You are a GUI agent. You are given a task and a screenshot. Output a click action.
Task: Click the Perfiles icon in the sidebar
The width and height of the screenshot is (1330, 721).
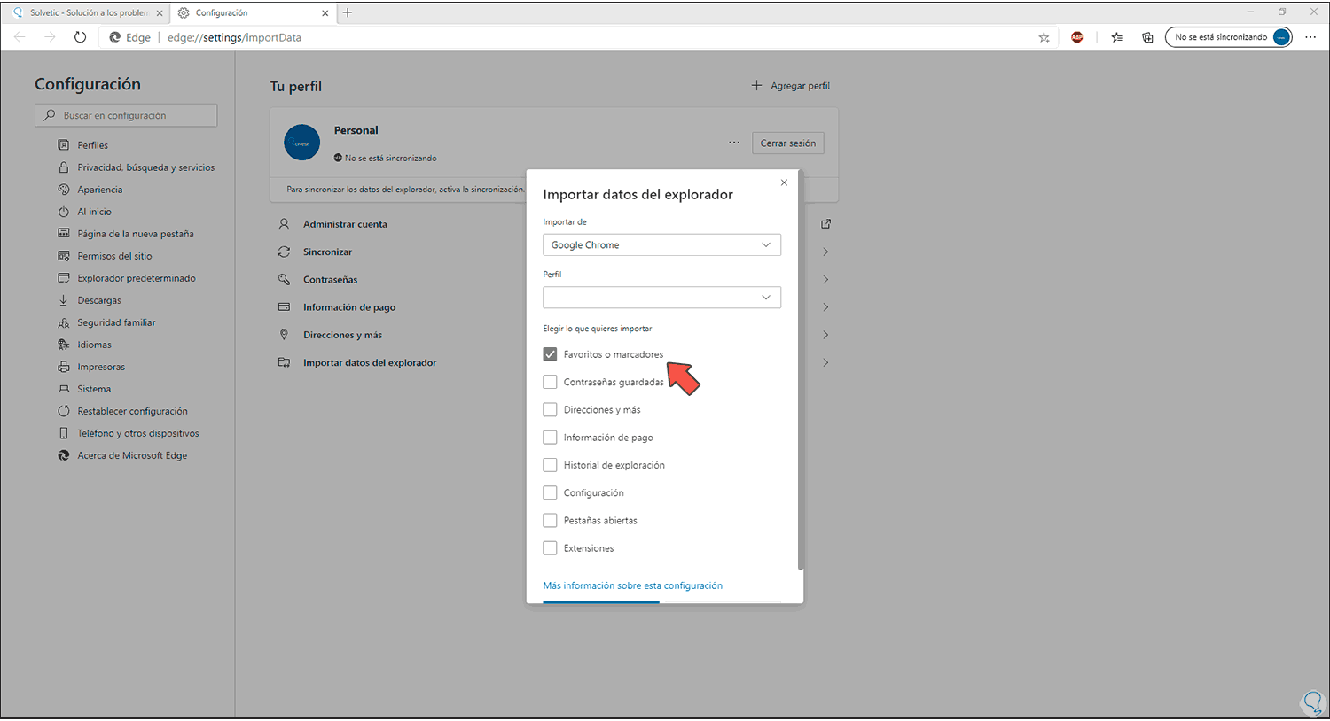coord(63,145)
